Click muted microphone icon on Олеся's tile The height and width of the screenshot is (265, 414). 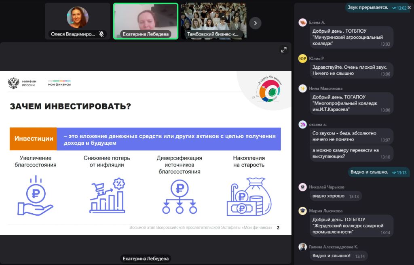pyautogui.click(x=101, y=34)
